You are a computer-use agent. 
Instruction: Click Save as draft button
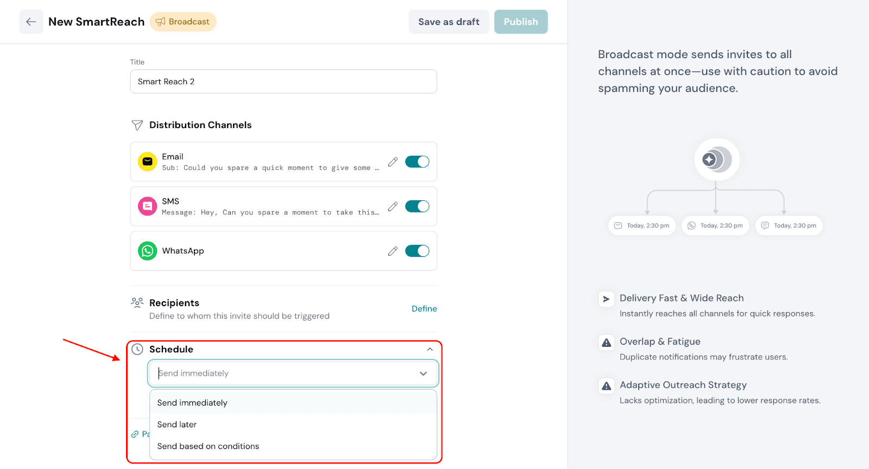coord(449,22)
